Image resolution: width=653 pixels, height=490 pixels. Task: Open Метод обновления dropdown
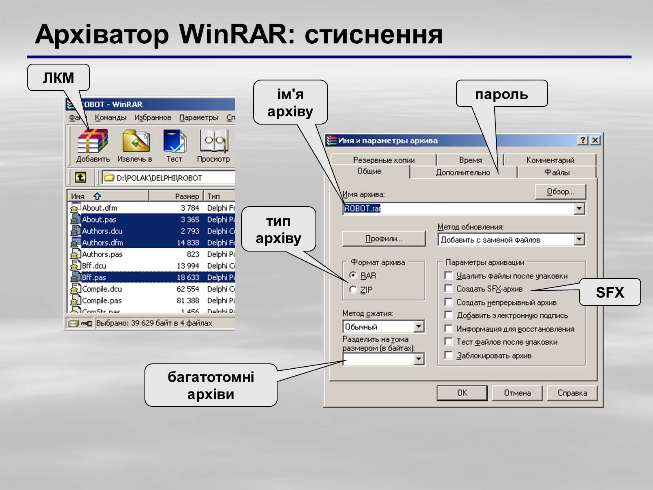click(579, 240)
